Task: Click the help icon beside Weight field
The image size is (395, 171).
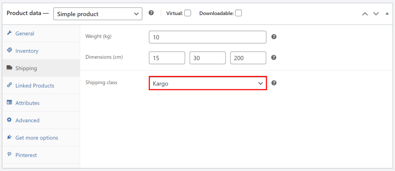Action: [x=274, y=37]
